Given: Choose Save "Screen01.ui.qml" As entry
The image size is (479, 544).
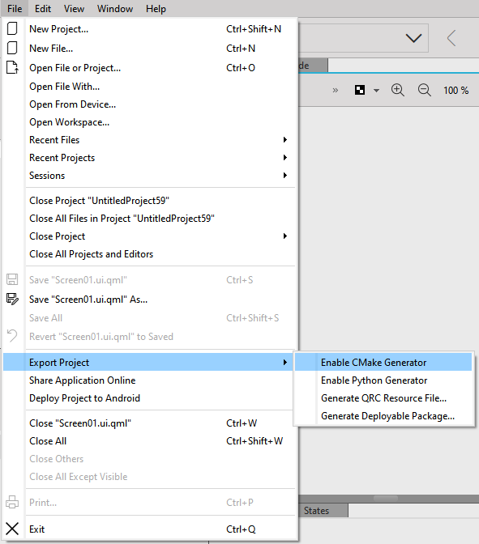Looking at the screenshot, I should [149, 299].
